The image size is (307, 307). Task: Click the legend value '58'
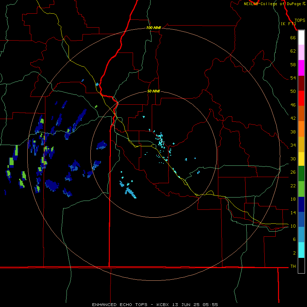(293, 64)
